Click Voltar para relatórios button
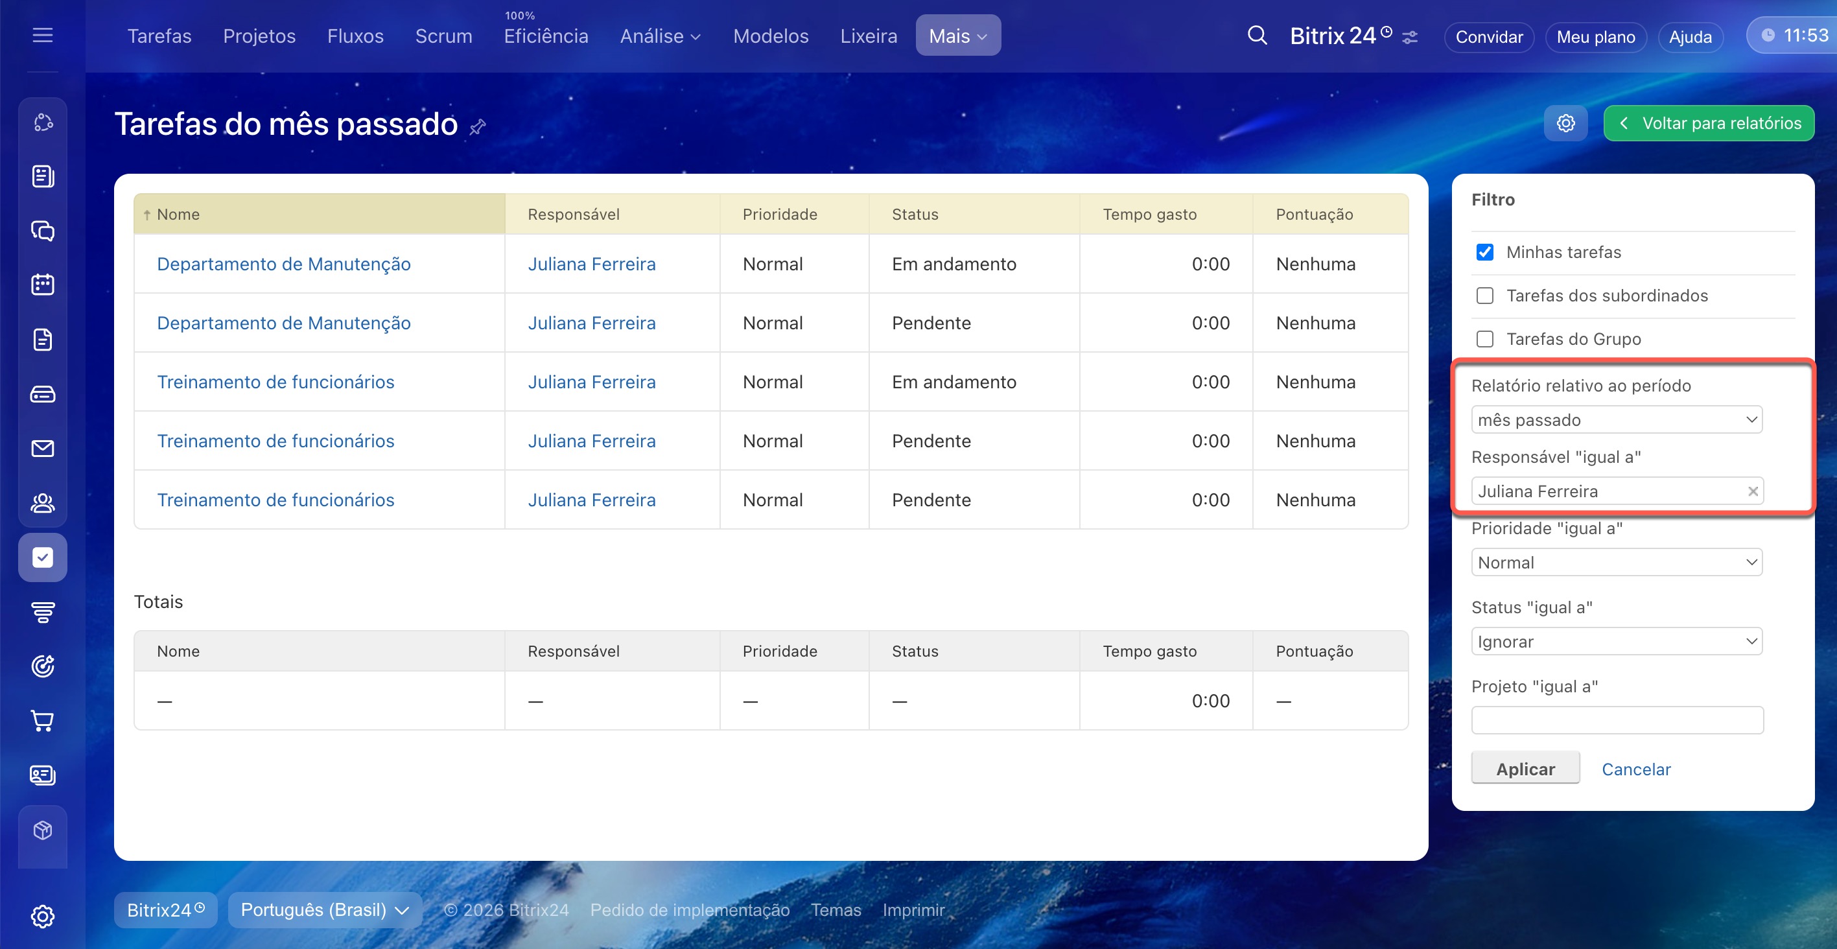The height and width of the screenshot is (949, 1837). click(x=1708, y=123)
